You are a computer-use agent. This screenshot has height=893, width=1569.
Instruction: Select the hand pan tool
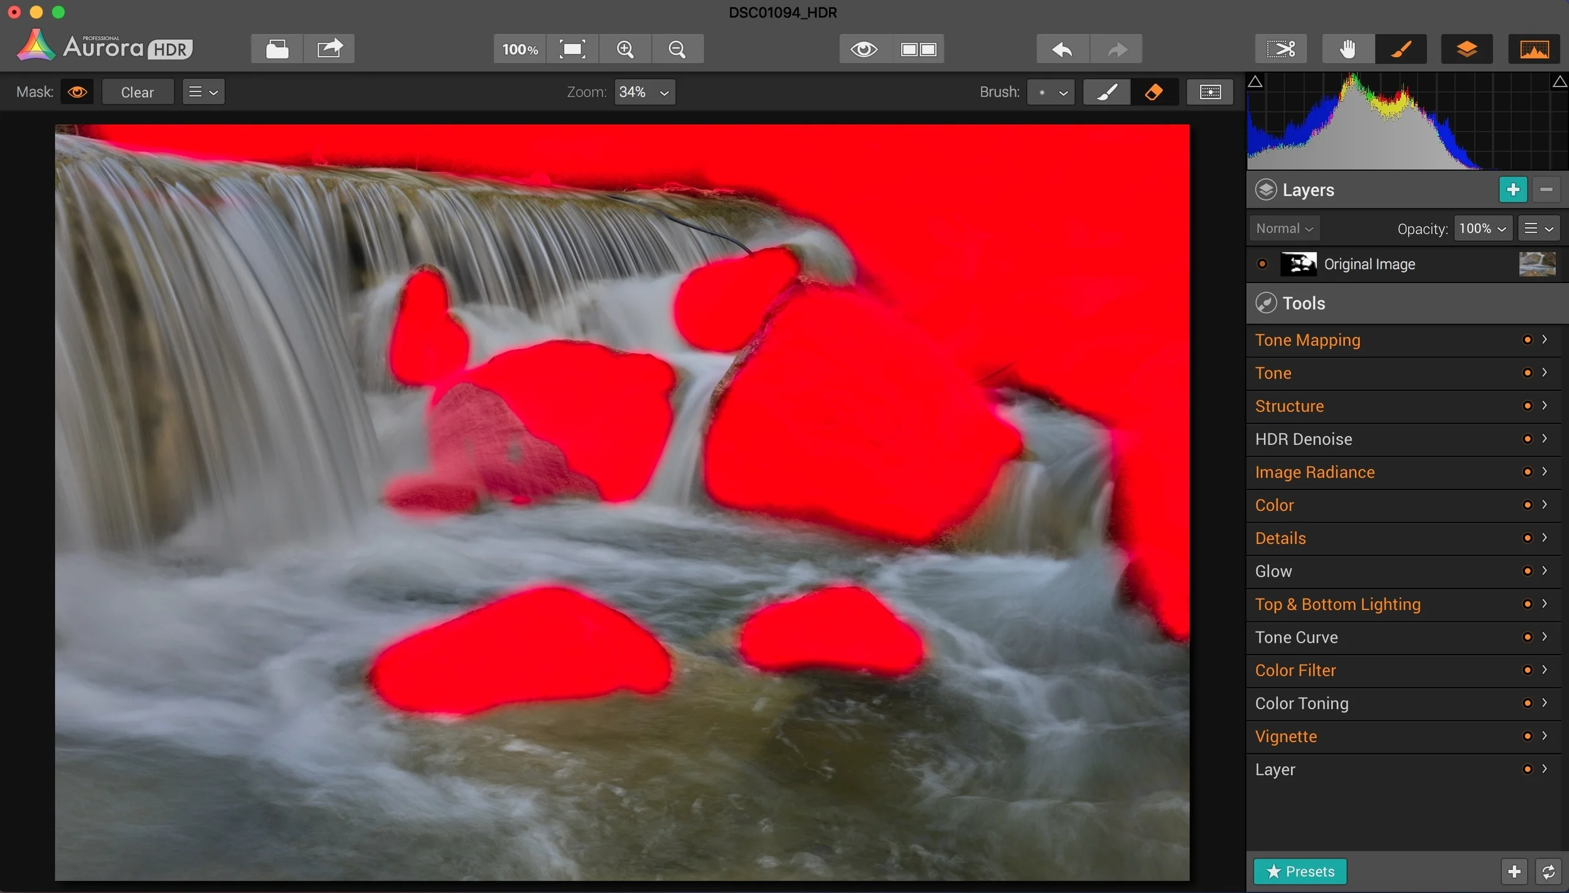1347,49
